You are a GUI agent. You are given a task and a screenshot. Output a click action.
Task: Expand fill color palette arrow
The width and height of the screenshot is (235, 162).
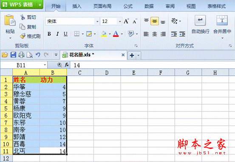coord(110,34)
